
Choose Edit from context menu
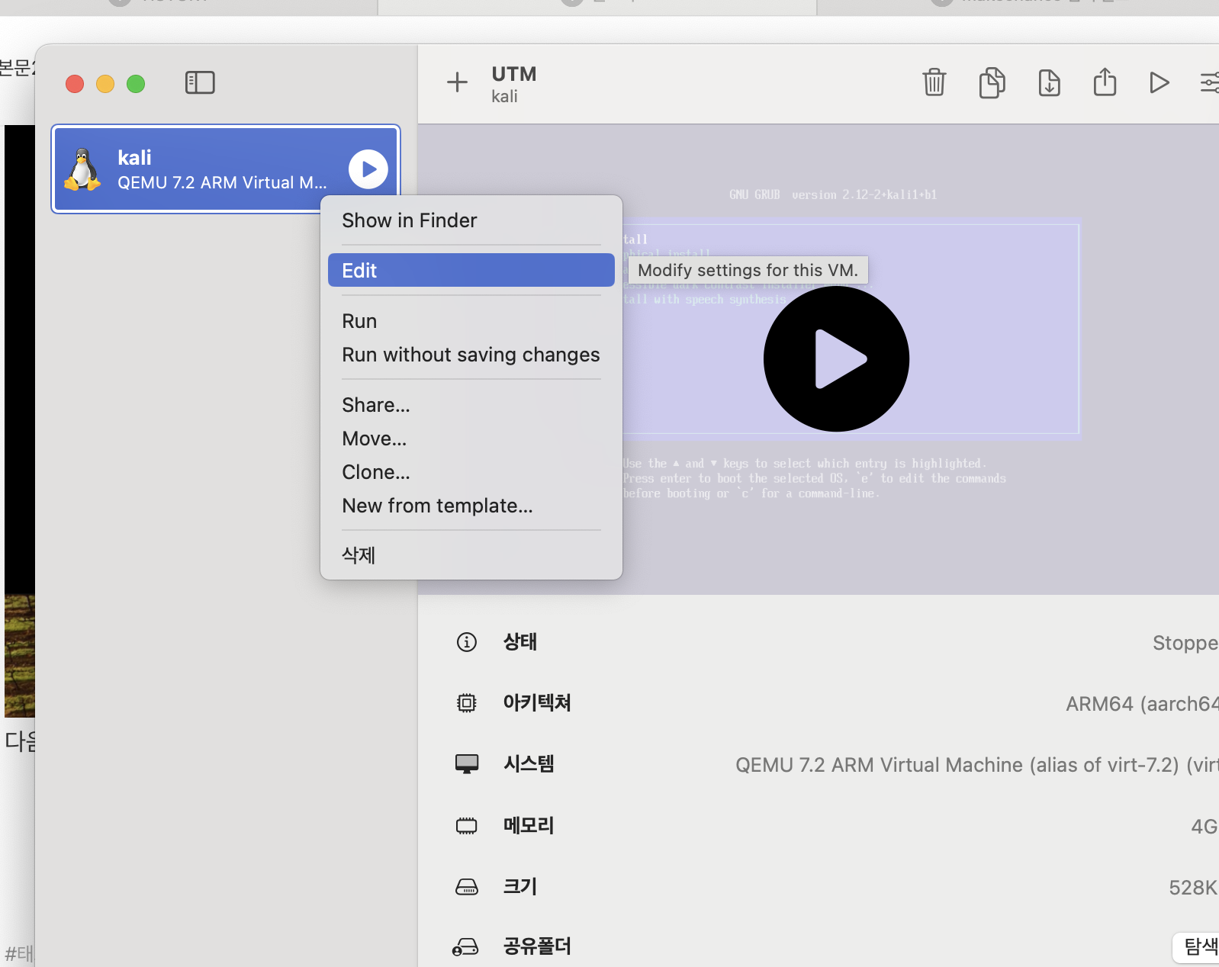point(471,270)
